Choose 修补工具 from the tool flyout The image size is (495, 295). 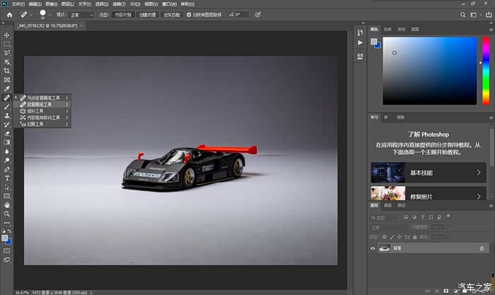[x=35, y=111]
